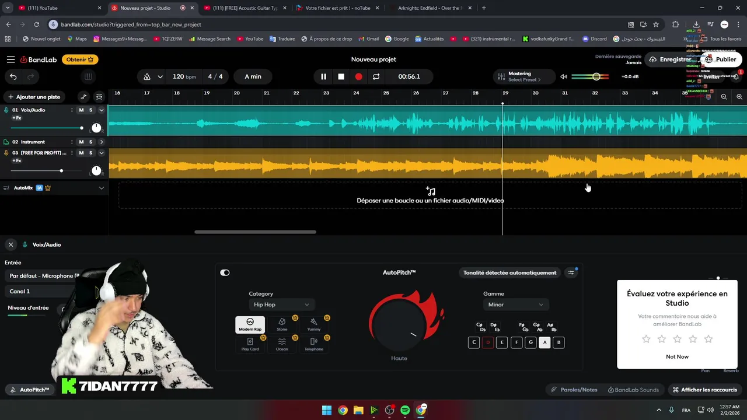Click the Obtenir membership button

click(81, 60)
